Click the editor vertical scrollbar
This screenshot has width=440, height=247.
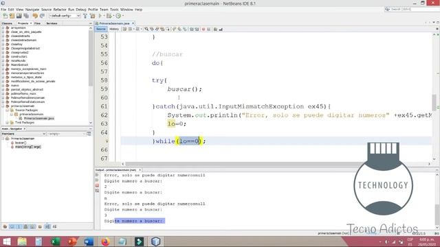(434, 102)
